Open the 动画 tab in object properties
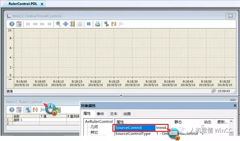Screen dimensions: 240x141 pos(127,114)
